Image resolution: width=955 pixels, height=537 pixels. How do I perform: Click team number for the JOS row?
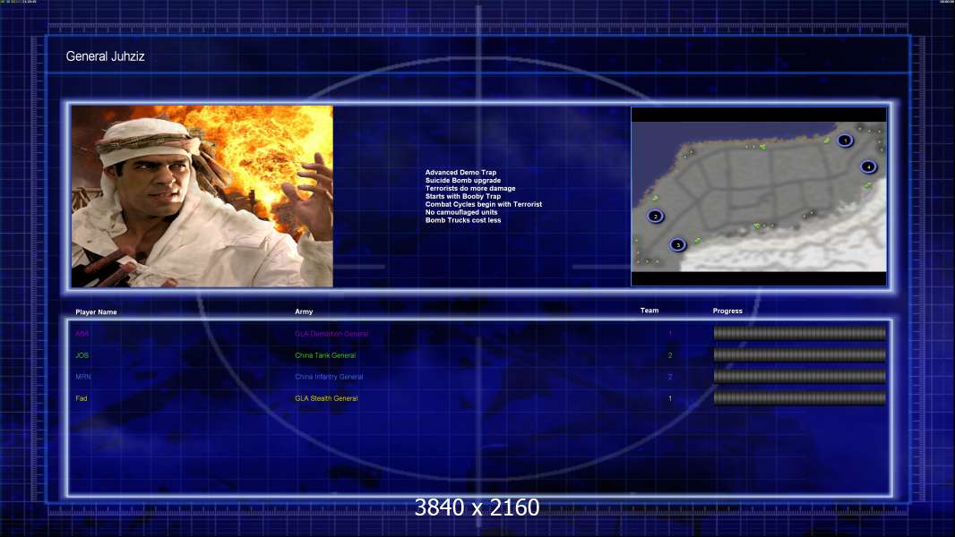point(670,355)
